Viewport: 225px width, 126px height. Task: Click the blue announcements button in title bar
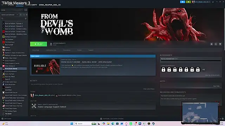click(x=182, y=2)
